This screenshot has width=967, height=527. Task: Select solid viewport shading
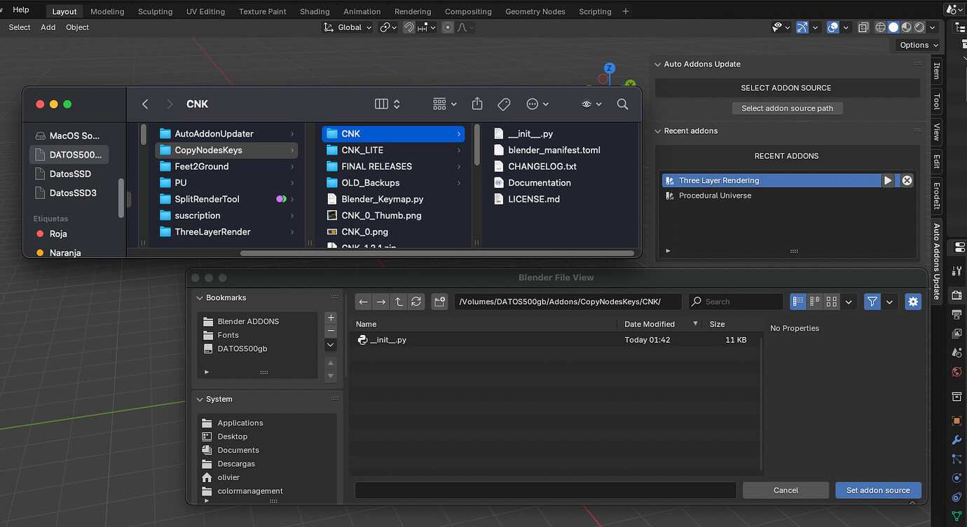tap(893, 27)
